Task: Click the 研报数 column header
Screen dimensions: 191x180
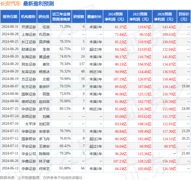Action: [x=78, y=17]
